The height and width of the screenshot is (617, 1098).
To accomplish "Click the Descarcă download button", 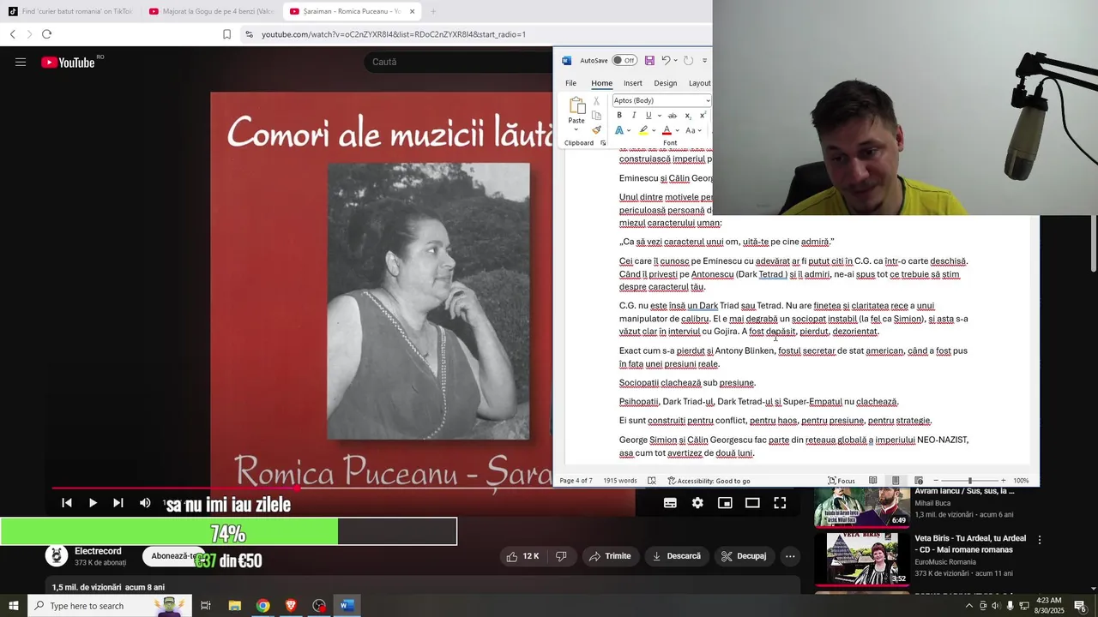I will [x=677, y=556].
